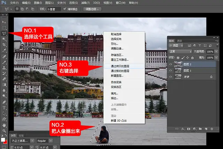Image resolution: width=223 pixels, height=149 pixels.
Task: Click the link layers icon
Action: [x=177, y=129]
